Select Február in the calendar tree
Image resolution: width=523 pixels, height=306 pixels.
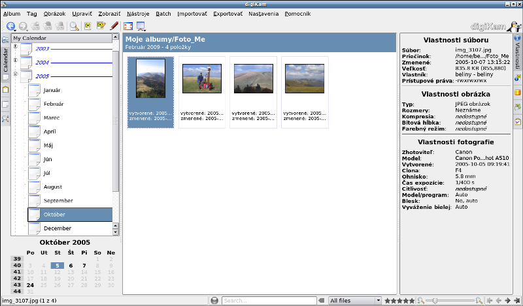pyautogui.click(x=54, y=104)
